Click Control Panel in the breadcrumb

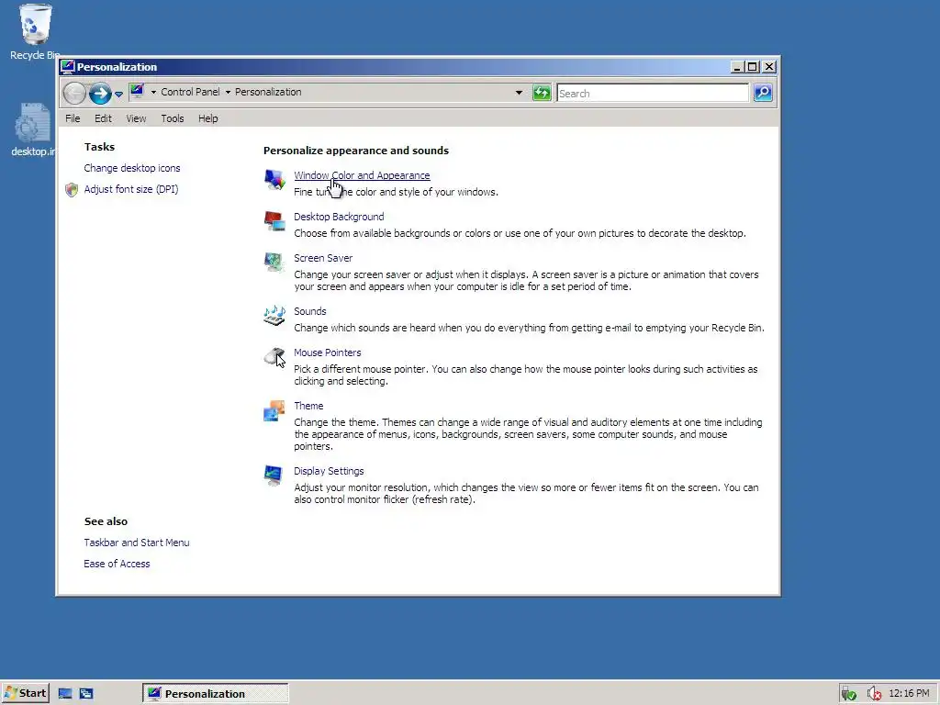[190, 92]
